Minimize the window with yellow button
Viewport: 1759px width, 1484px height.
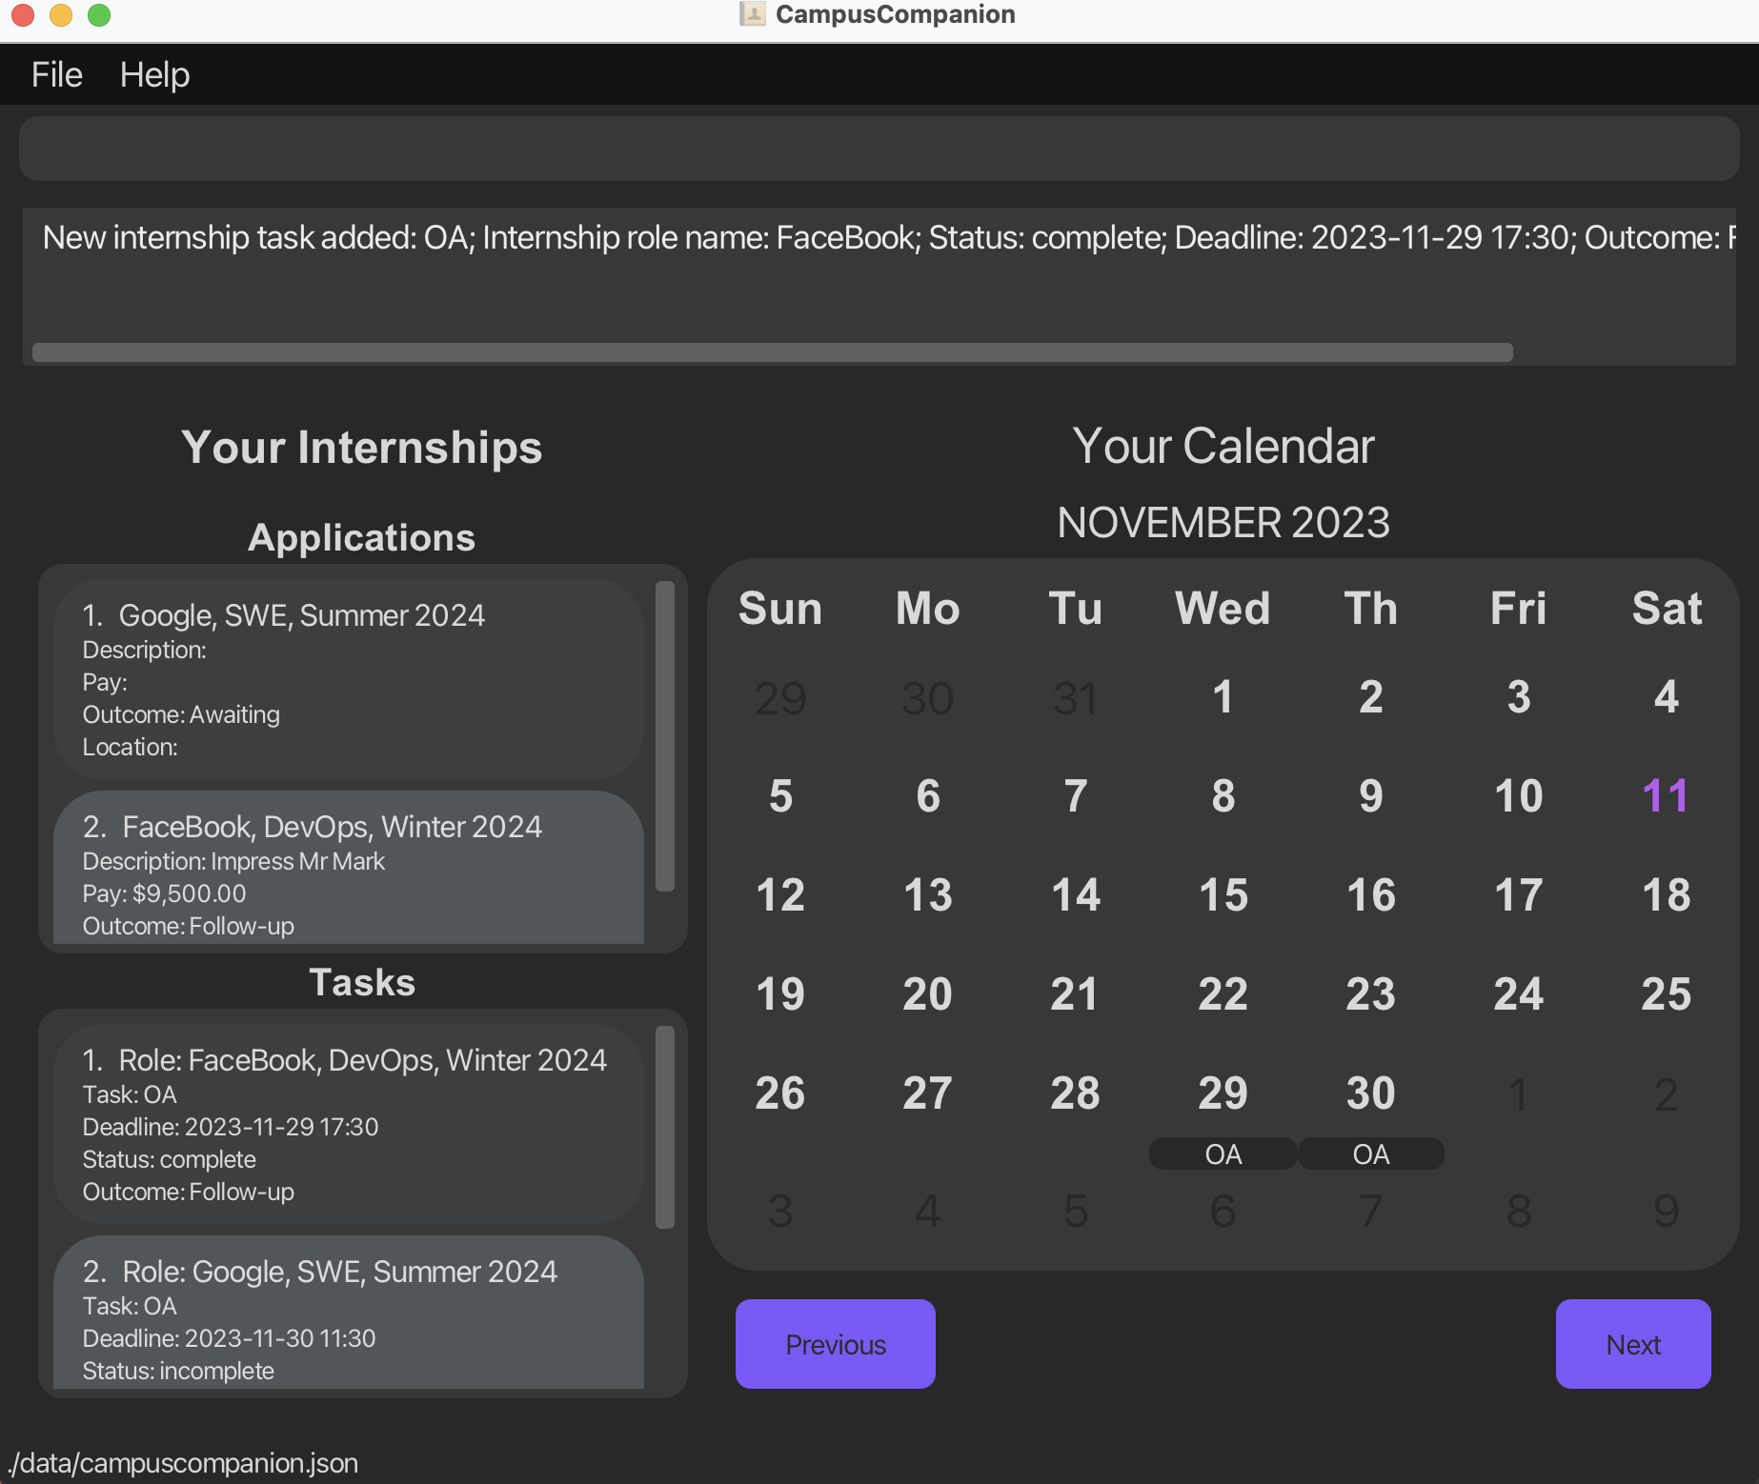61,14
